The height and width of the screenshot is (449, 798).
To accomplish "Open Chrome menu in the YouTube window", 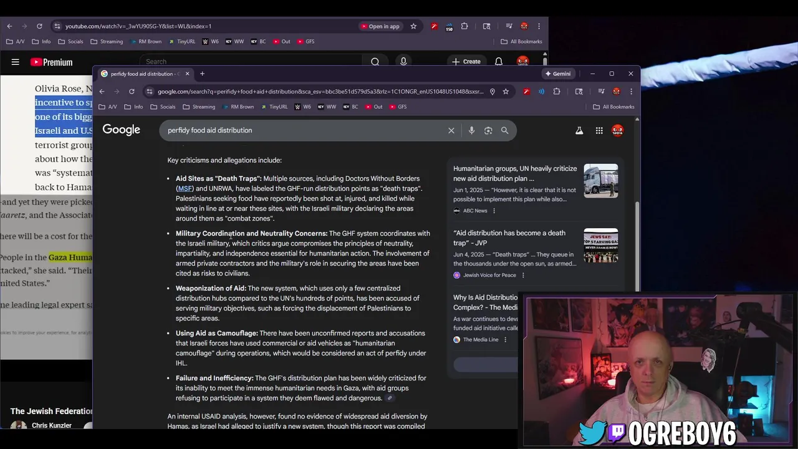I will coord(539,26).
